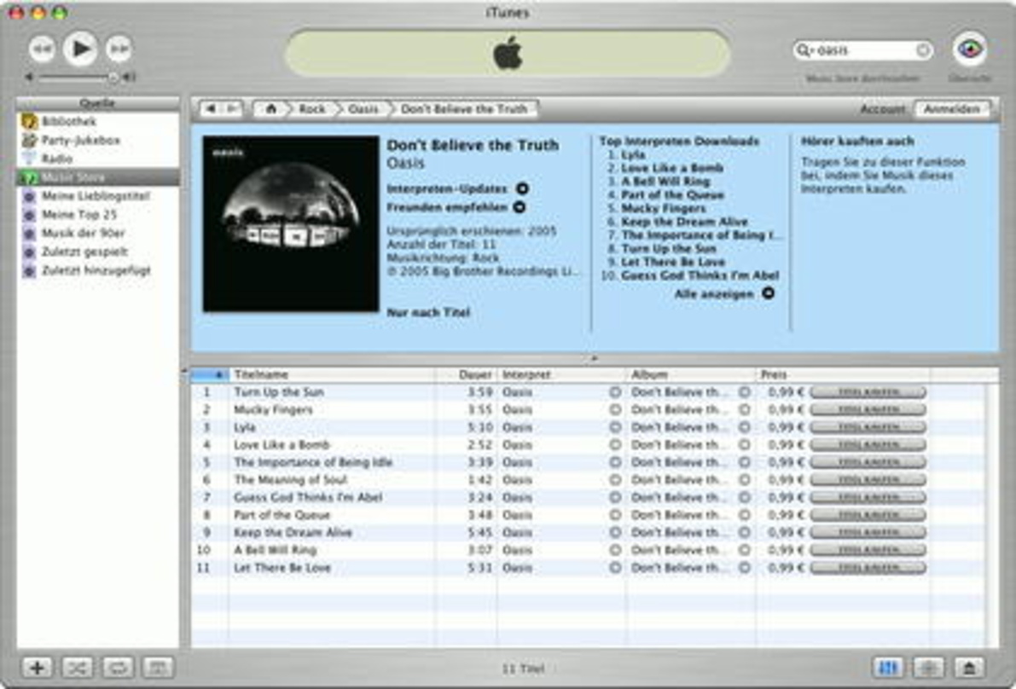Open Meine Lieblingstitel playlist
The image size is (1016, 689).
point(97,195)
